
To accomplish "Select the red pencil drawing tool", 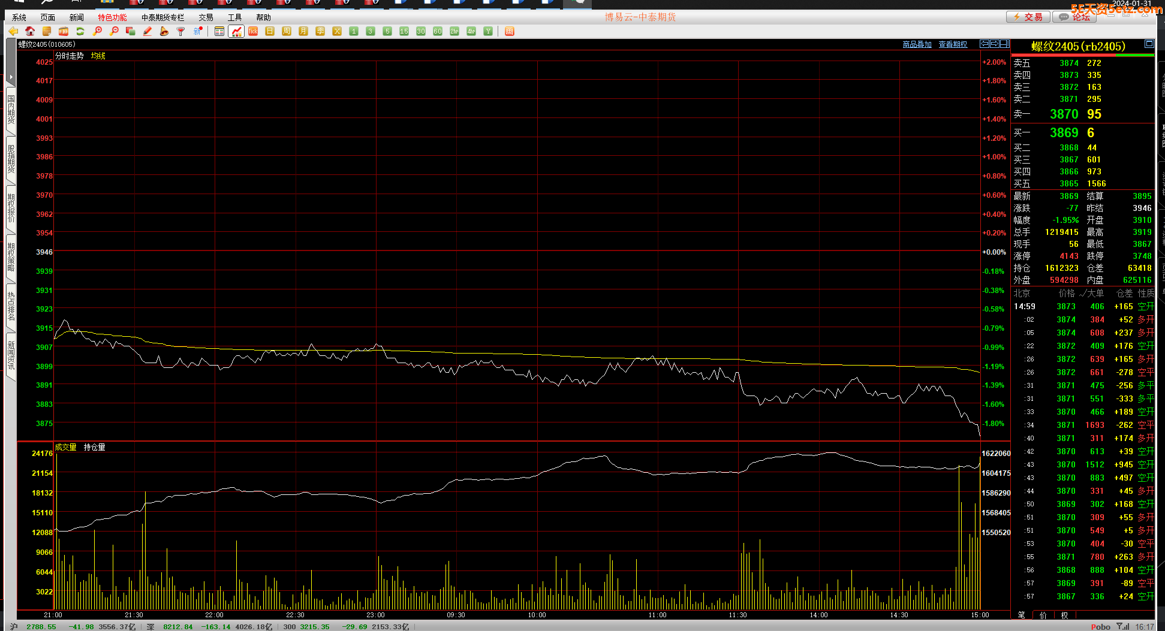I will (x=147, y=31).
